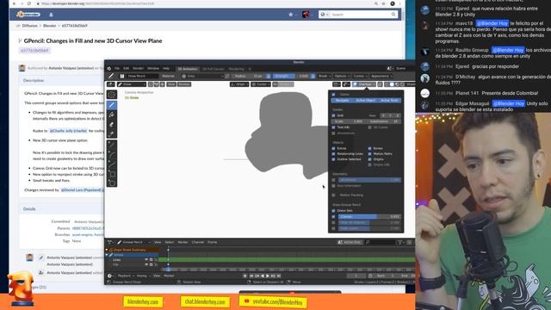Toggle the Text Info checkbox

click(333, 127)
